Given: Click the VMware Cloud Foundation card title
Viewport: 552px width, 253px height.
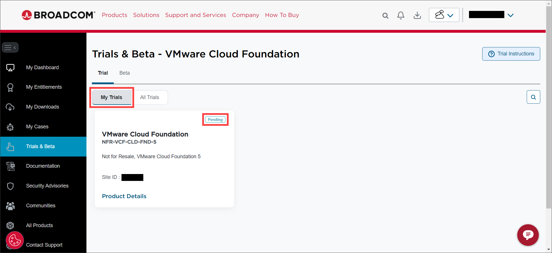Looking at the screenshot, I should tap(145, 134).
